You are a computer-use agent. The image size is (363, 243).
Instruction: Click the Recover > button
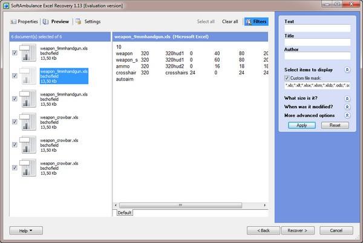point(298,230)
